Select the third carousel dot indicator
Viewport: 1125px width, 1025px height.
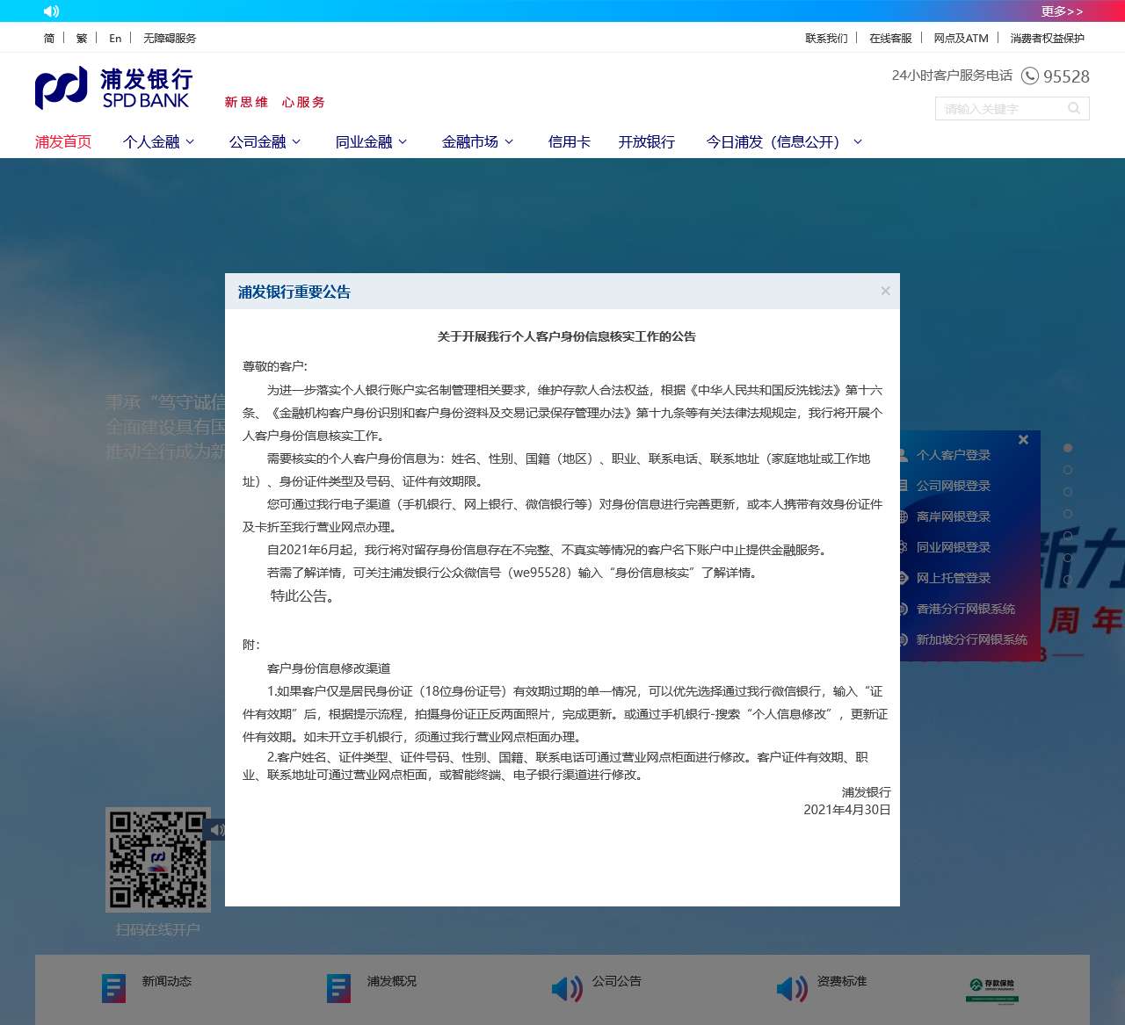click(x=1068, y=492)
